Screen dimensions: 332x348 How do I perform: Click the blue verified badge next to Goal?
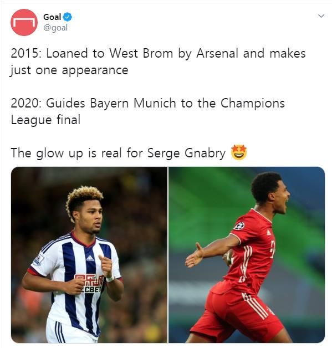[x=68, y=17]
